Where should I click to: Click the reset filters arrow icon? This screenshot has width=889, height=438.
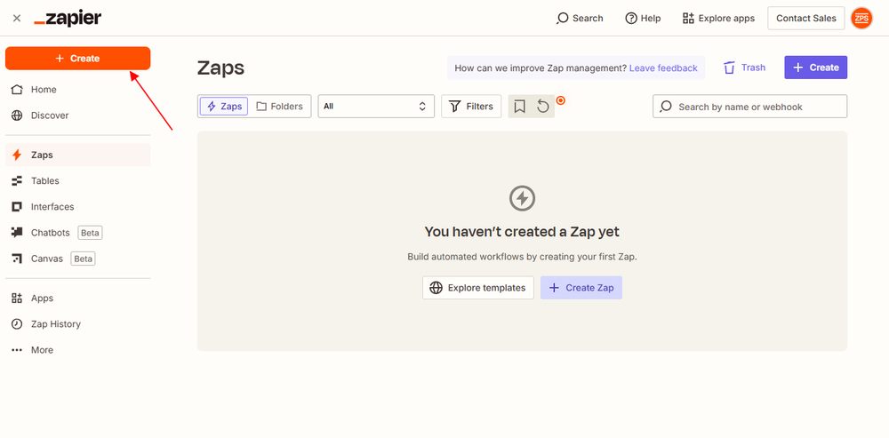click(x=543, y=107)
